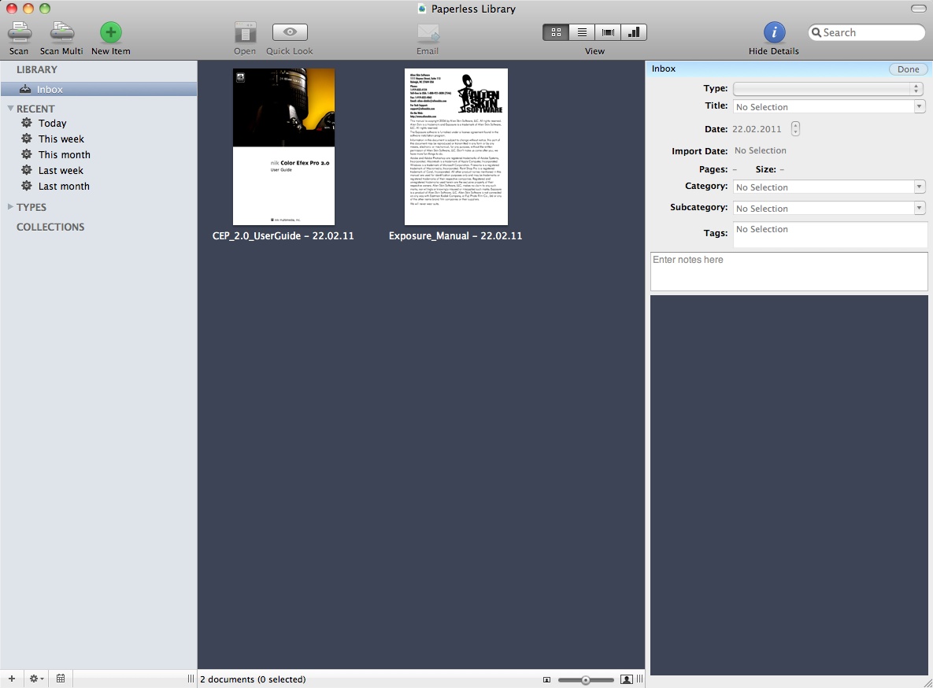Screen dimensions: 933x688
Task: Click the plus button at sidebar bottom
Action: pos(11,679)
